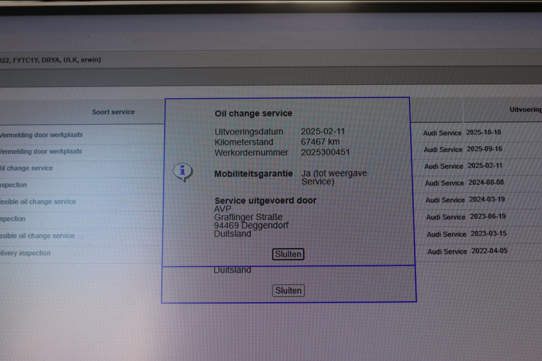Select the Audi Service 2025-09-16 row

coord(463,149)
